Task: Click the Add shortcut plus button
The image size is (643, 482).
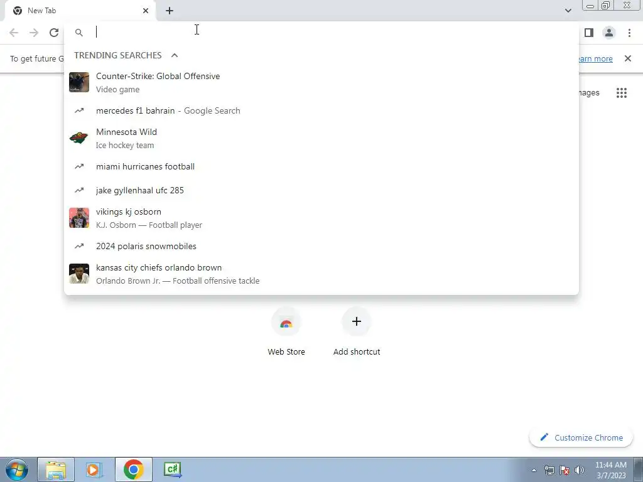Action: pos(357,321)
